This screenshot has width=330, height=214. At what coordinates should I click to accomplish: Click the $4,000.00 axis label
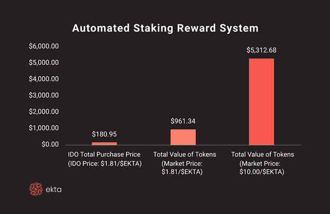click(x=44, y=79)
